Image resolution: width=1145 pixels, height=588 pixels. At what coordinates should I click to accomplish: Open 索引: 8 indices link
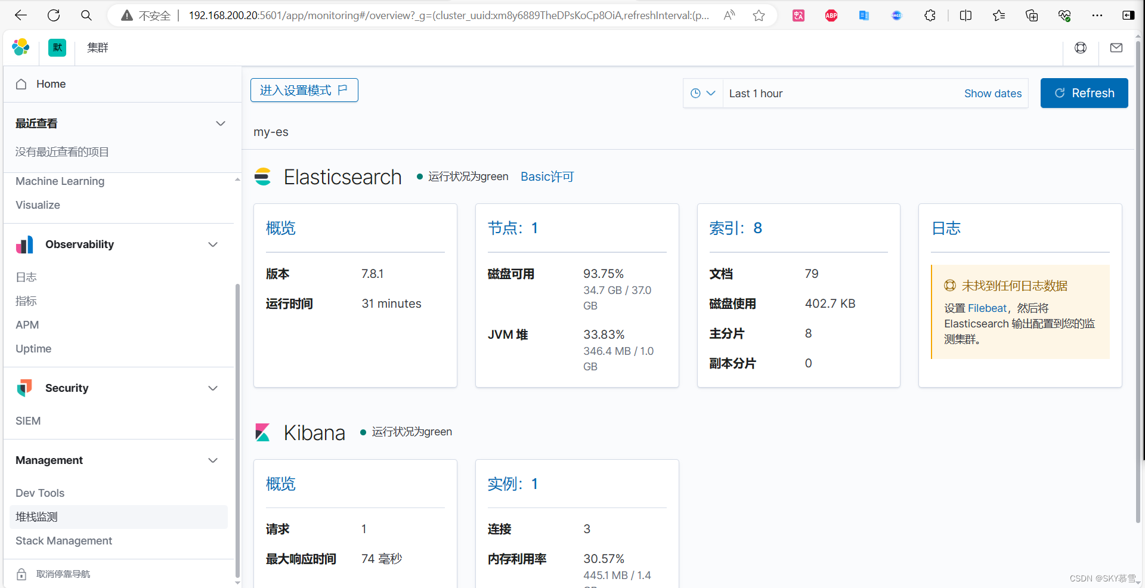point(736,228)
